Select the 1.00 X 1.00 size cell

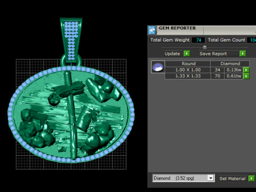pos(188,70)
